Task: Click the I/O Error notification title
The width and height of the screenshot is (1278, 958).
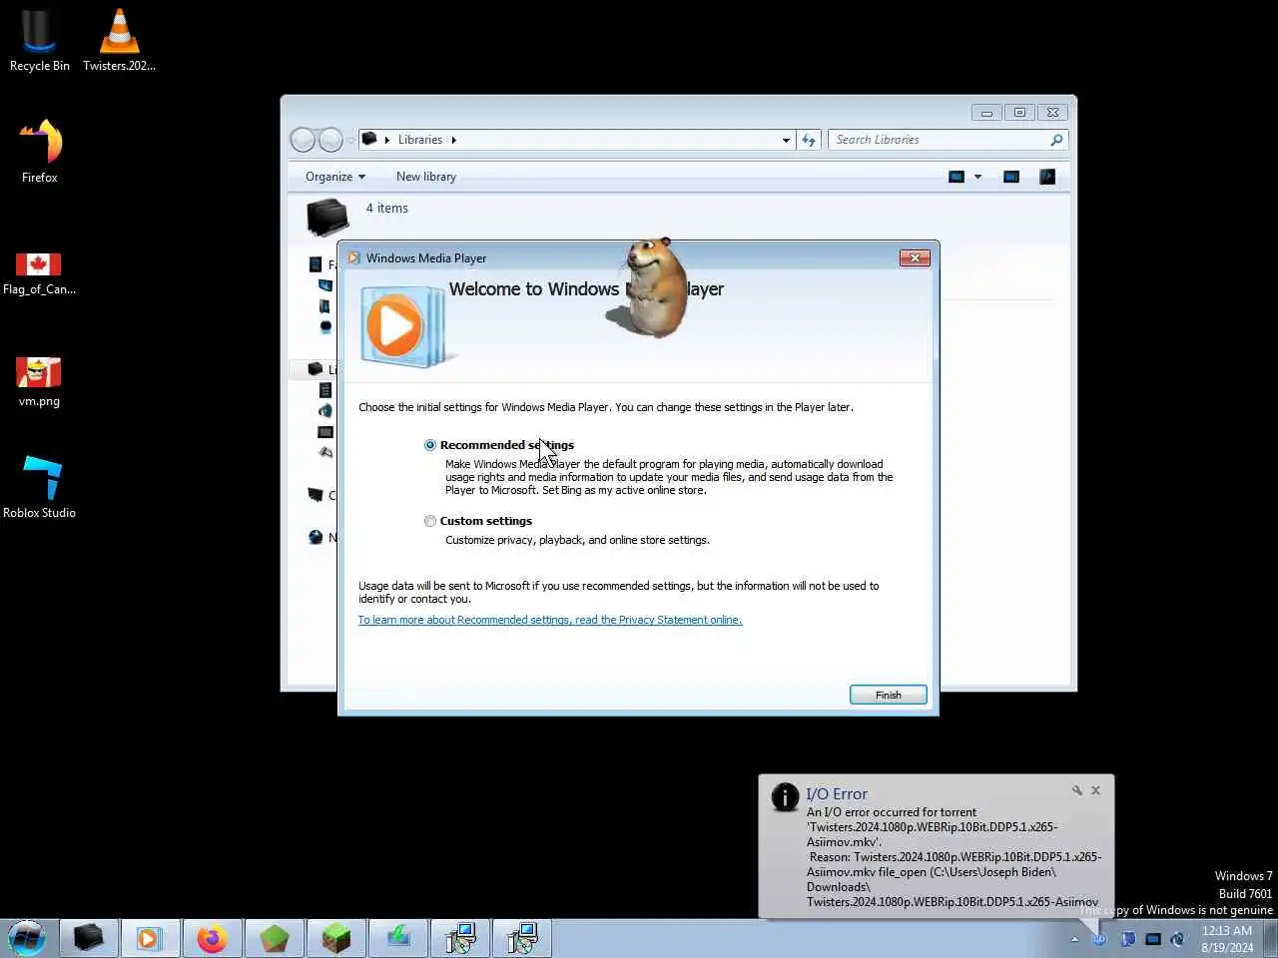Action: click(x=837, y=794)
